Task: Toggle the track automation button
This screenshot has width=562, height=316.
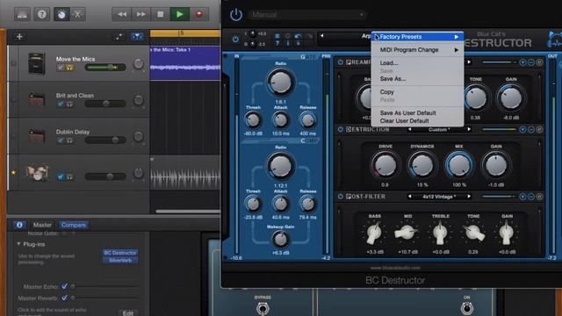Action: [x=119, y=37]
